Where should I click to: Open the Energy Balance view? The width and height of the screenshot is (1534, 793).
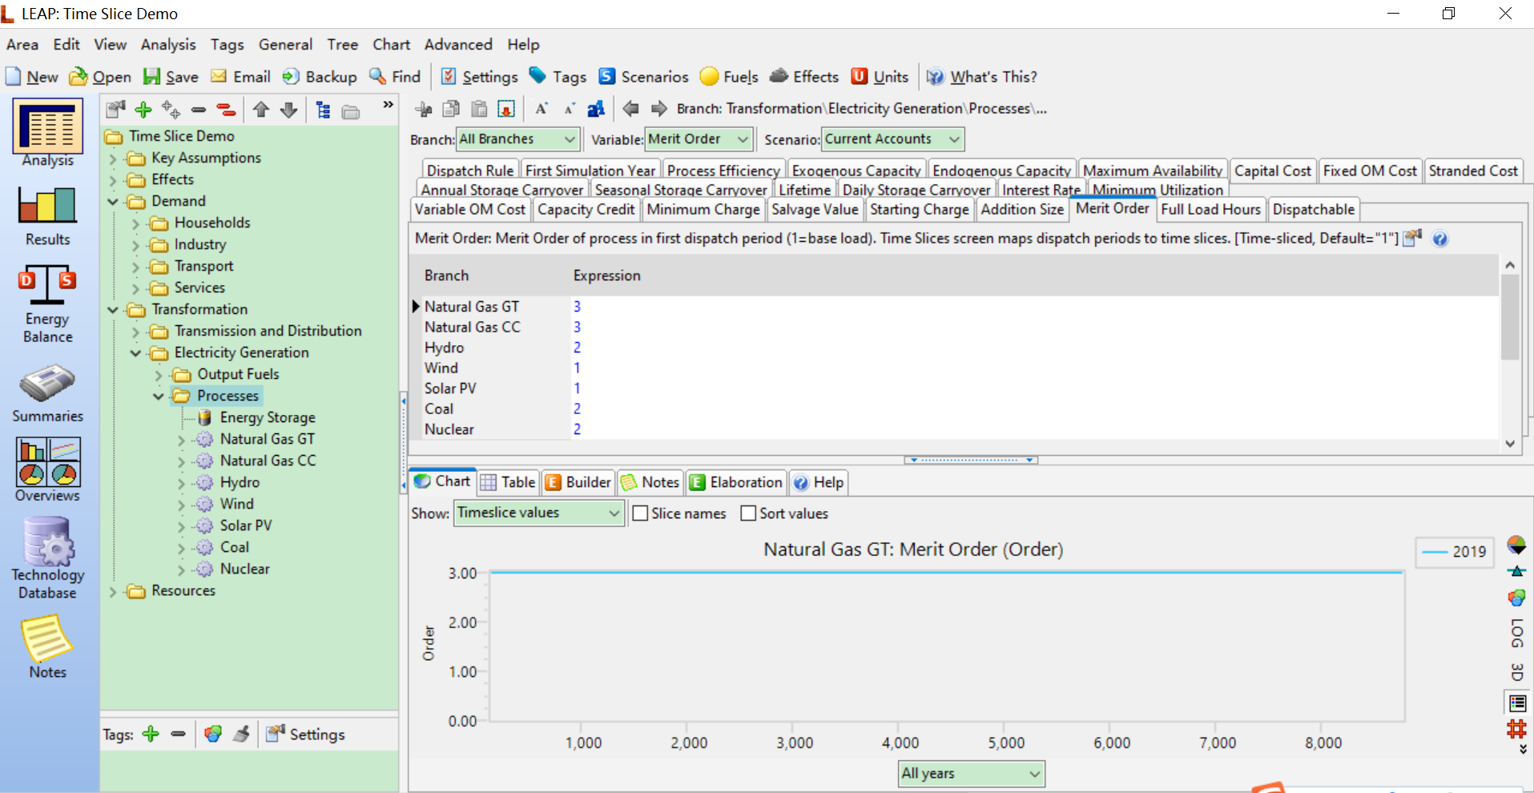[x=47, y=304]
